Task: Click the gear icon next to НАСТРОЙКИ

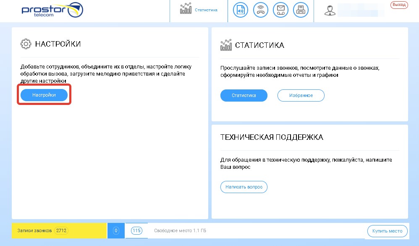Action: [26, 44]
